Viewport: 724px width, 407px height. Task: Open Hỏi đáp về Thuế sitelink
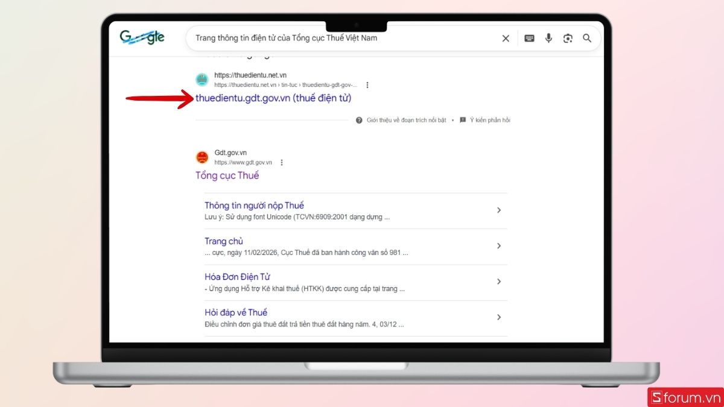(236, 312)
